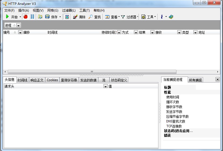Open dropdown arrow next to 开始
Viewport: 223px width, 151px height.
click(x=20, y=17)
